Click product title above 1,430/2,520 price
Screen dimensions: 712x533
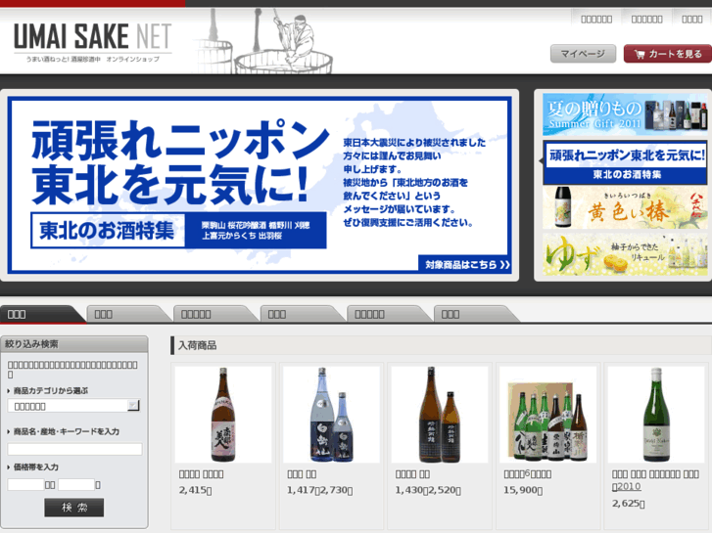[x=412, y=474]
